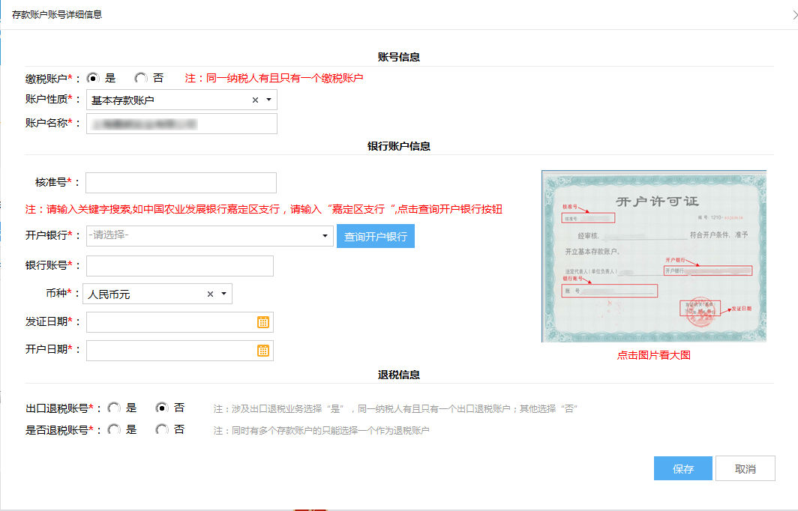
Task: Clear the 币种 selection with the × icon
Action: [209, 293]
